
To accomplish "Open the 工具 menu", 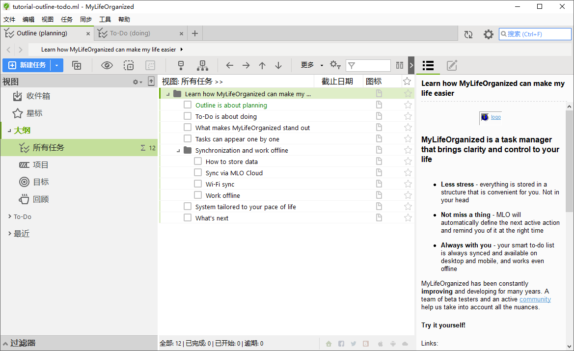I will pyautogui.click(x=105, y=20).
